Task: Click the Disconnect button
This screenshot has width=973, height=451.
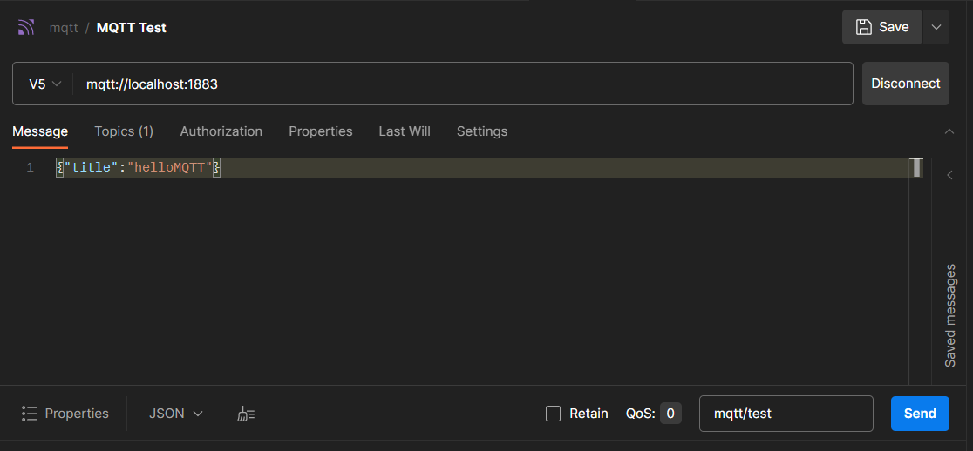Action: tap(905, 84)
